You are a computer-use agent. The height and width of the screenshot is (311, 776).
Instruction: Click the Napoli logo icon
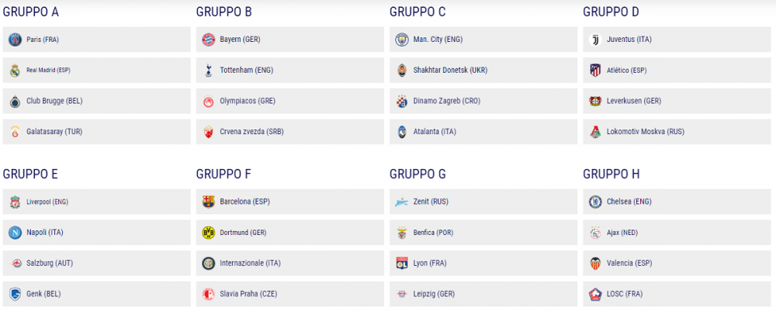[15, 233]
